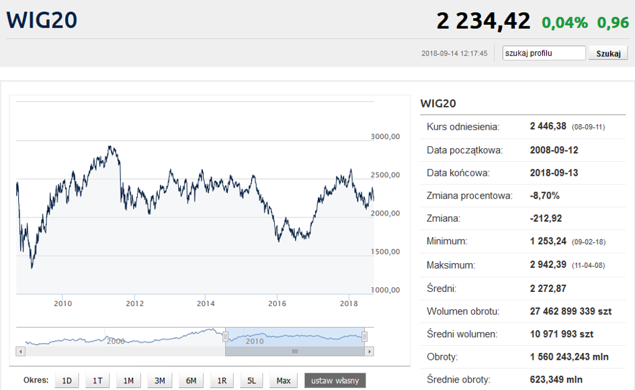635x390 pixels.
Task: Click the right arrow of the chart scrollbar
Action: click(x=369, y=352)
